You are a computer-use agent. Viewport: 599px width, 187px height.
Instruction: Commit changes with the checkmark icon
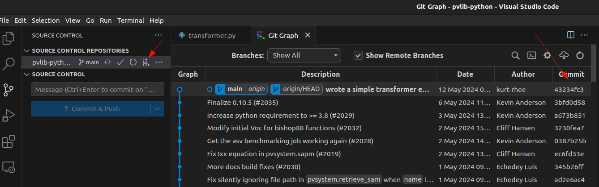pyautogui.click(x=120, y=62)
